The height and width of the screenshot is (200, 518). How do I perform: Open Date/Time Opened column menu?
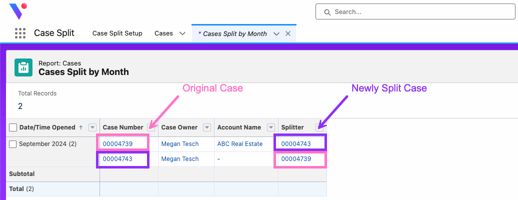pos(92,127)
